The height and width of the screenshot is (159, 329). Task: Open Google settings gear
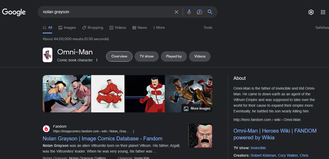(311, 12)
